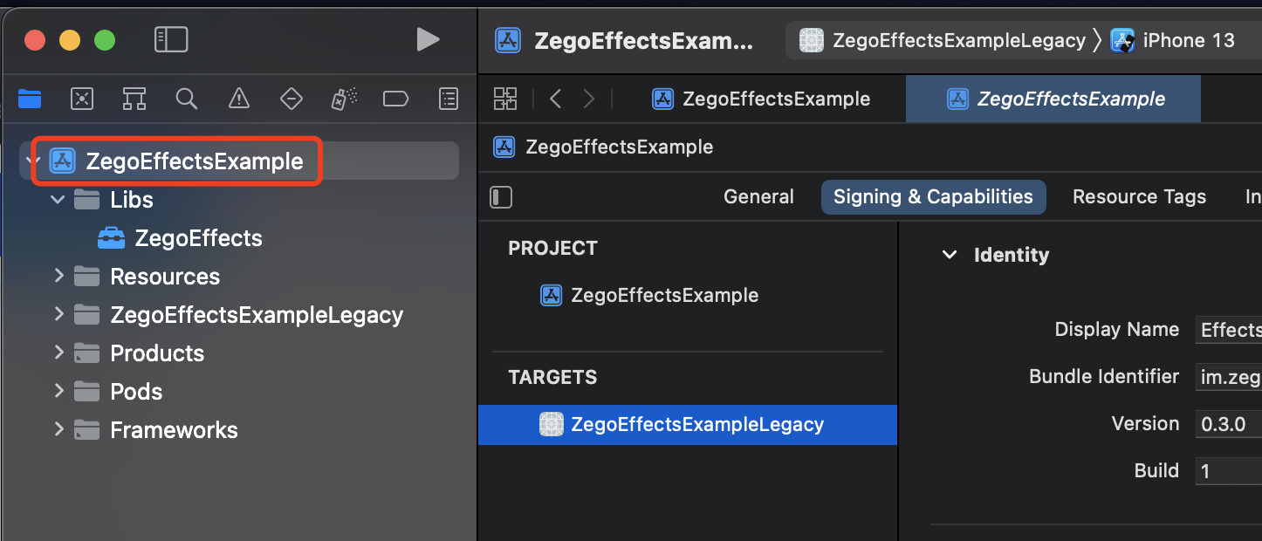Collapse the Identity section

(x=950, y=256)
